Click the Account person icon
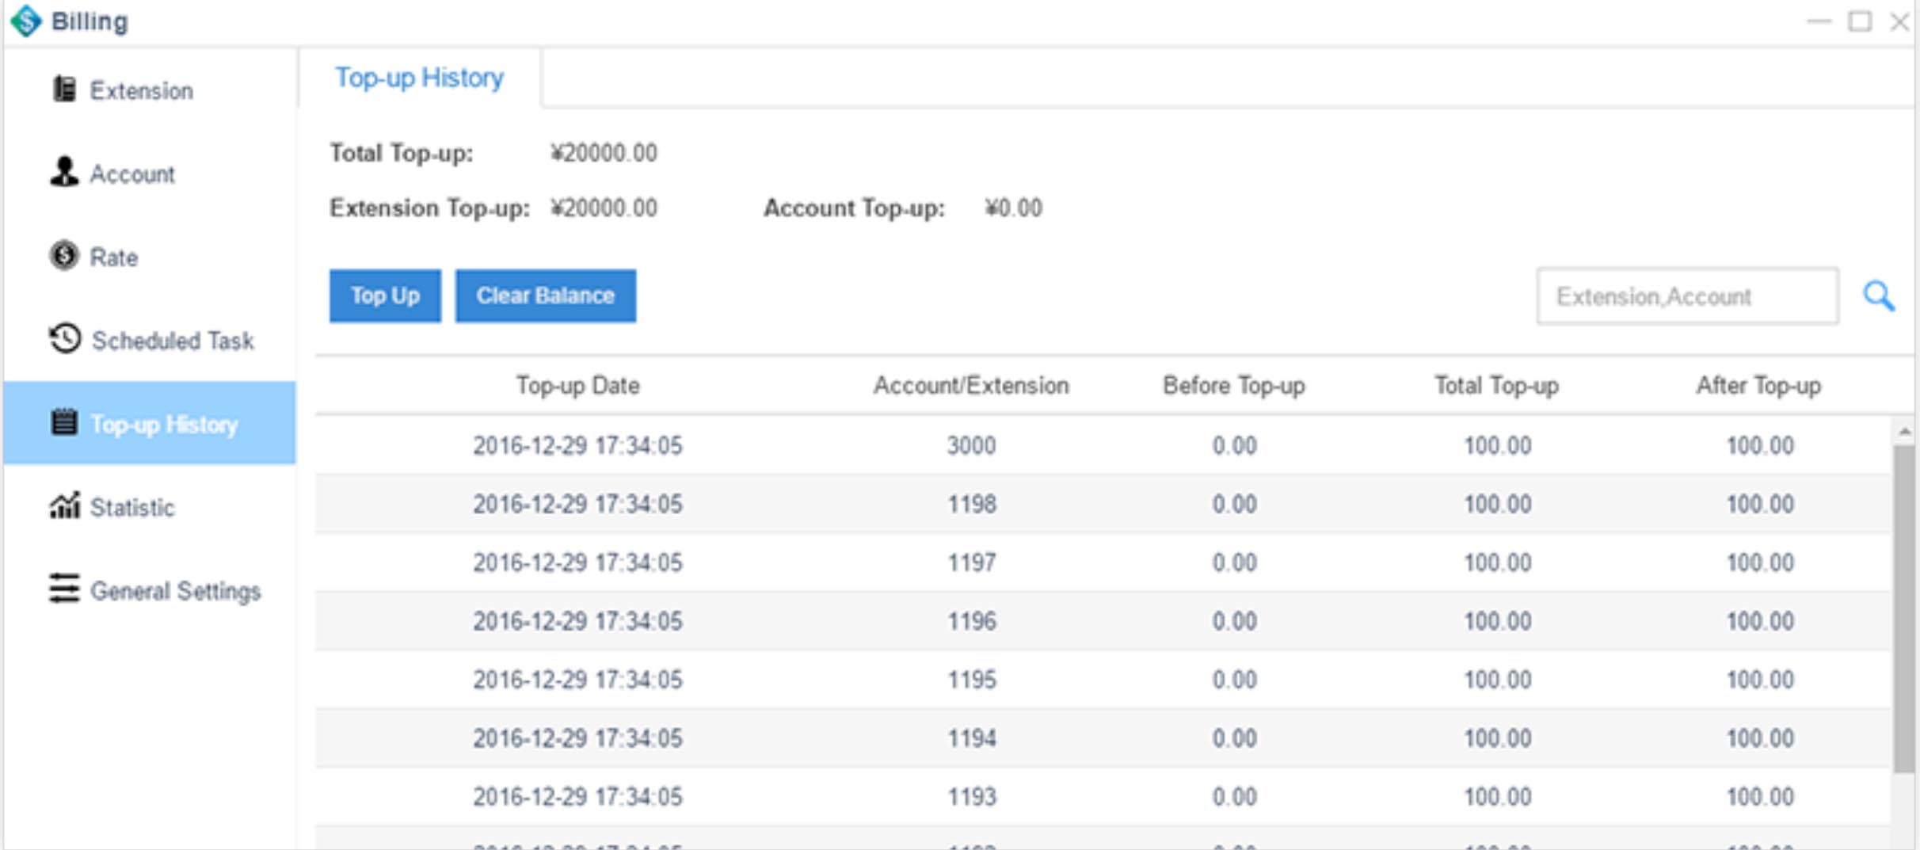The image size is (1920, 850). point(64,172)
